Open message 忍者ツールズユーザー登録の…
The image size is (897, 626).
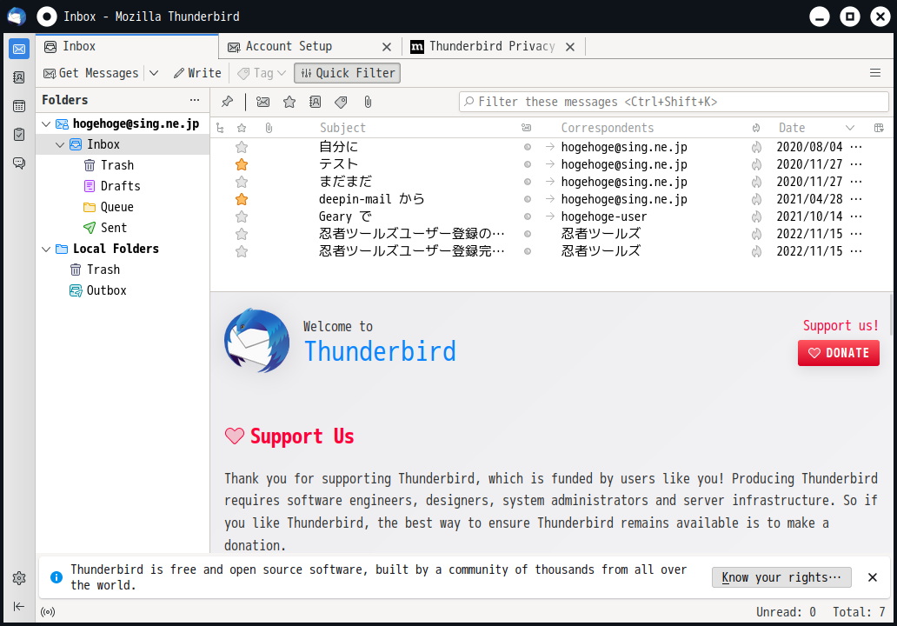coord(412,234)
